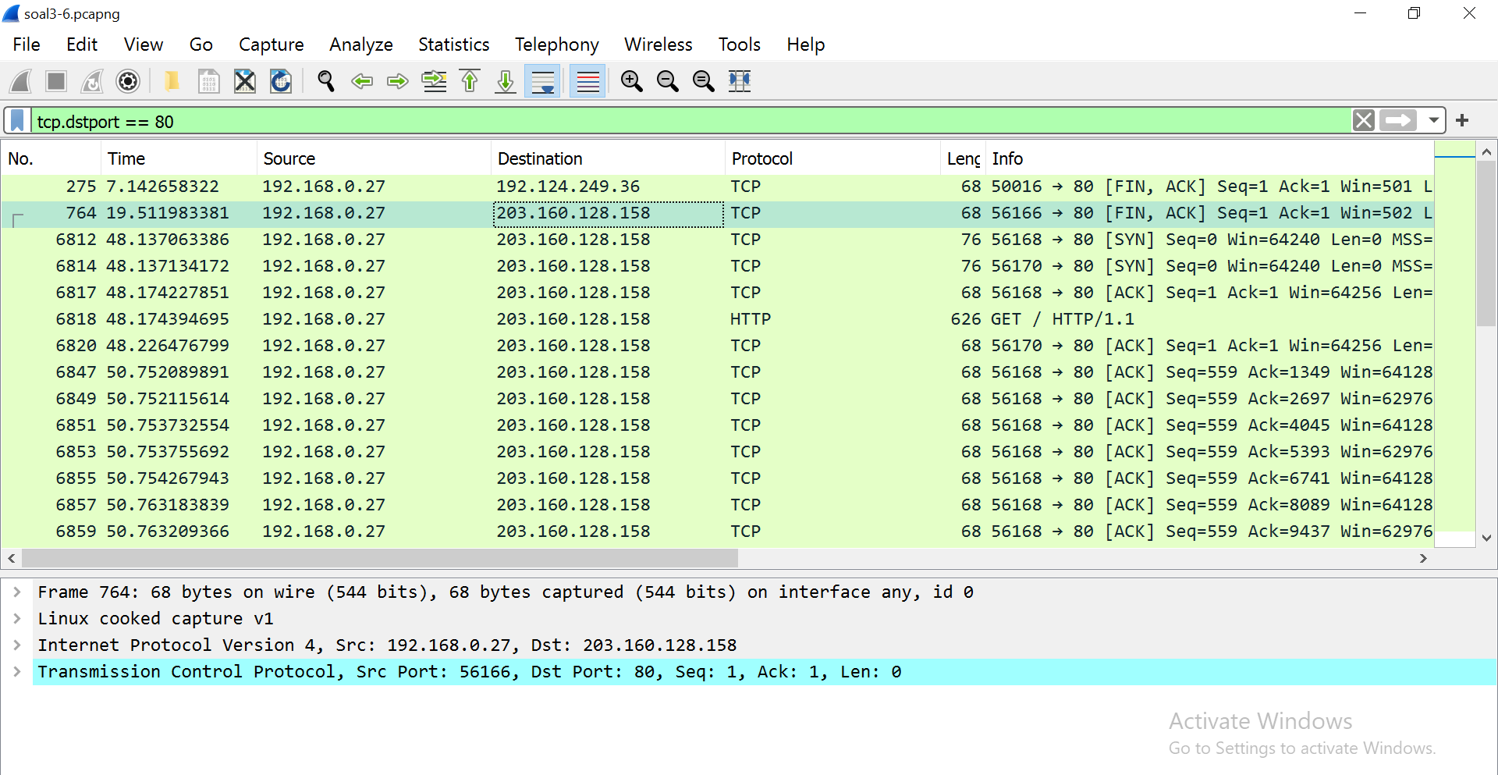
Task: Open the Help menu
Action: (805, 44)
